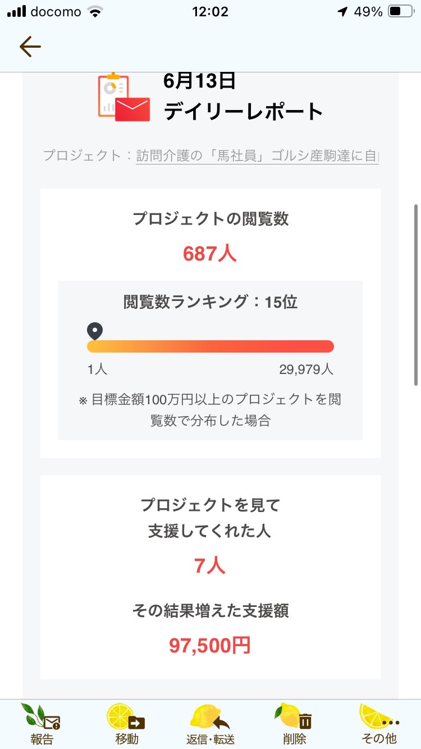Open the その他 more options menu
The image size is (421, 749).
click(379, 724)
